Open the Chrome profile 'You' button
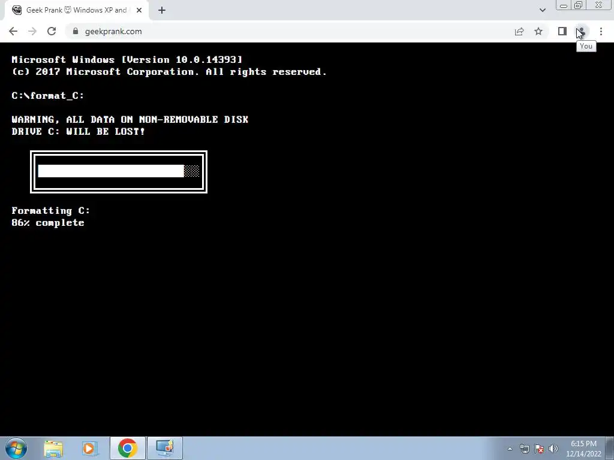Viewport: 614px width, 460px height. click(581, 31)
